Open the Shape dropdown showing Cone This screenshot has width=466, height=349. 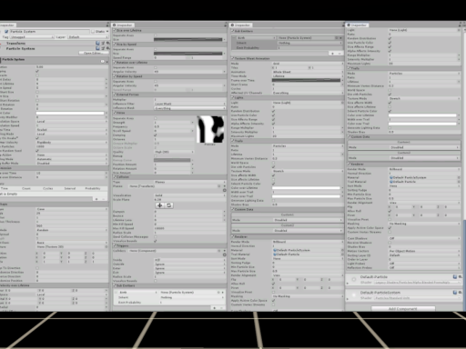click(72, 209)
